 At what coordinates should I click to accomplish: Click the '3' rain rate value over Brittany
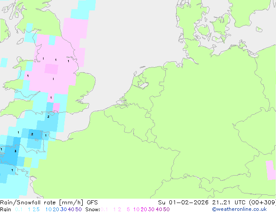click(16, 151)
